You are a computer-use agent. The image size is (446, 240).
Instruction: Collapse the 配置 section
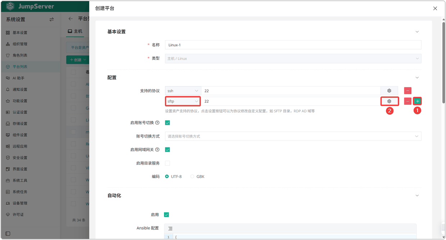pyautogui.click(x=417, y=77)
